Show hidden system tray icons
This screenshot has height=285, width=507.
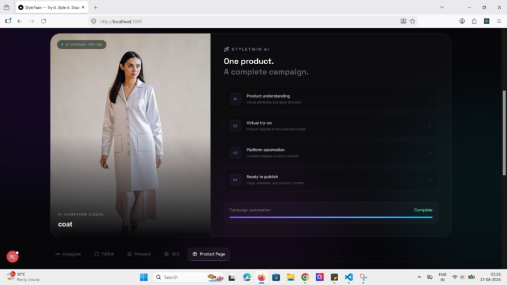[x=419, y=277]
